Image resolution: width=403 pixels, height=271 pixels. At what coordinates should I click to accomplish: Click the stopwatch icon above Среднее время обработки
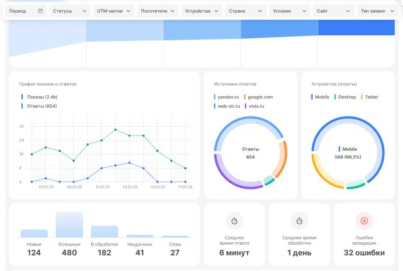click(299, 221)
